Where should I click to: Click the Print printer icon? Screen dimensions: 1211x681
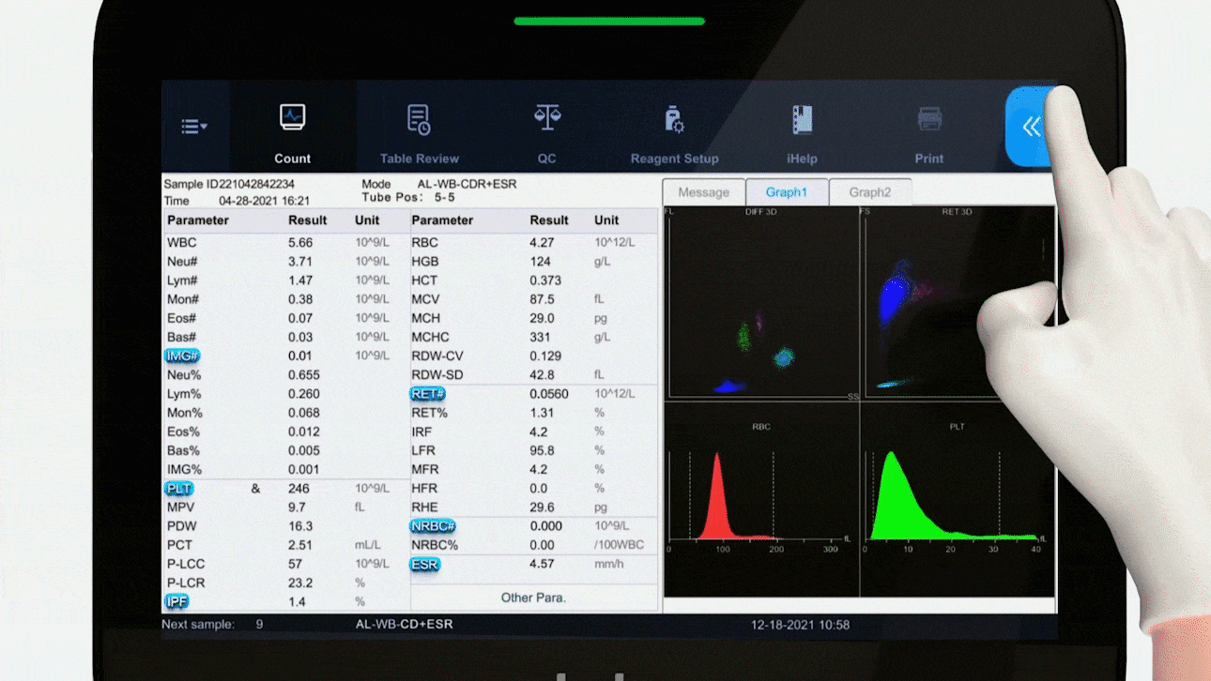(x=929, y=119)
